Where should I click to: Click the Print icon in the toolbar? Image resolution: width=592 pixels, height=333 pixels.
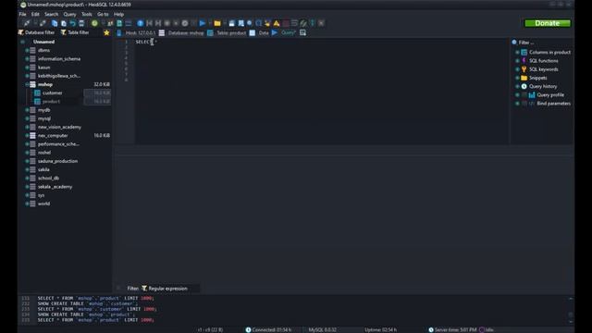(x=81, y=23)
